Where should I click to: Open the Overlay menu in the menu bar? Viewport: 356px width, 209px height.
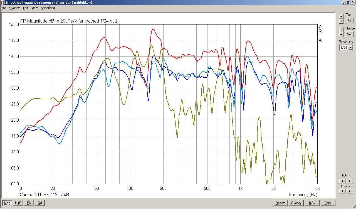pos(14,8)
